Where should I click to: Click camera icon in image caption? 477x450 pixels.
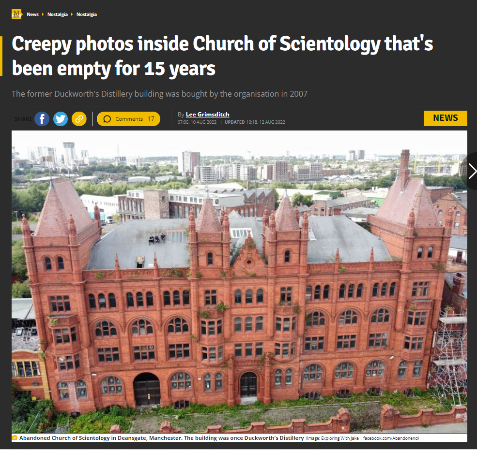point(15,437)
